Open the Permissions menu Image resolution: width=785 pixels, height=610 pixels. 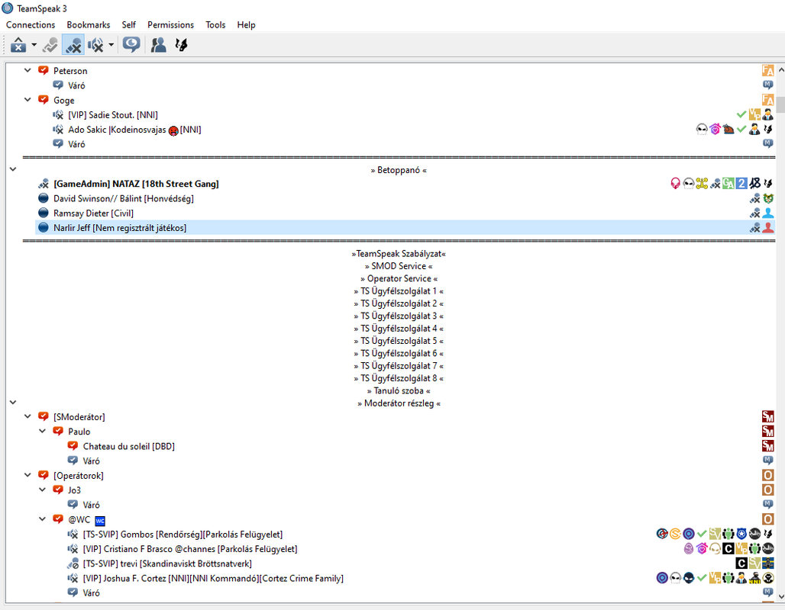click(x=170, y=24)
